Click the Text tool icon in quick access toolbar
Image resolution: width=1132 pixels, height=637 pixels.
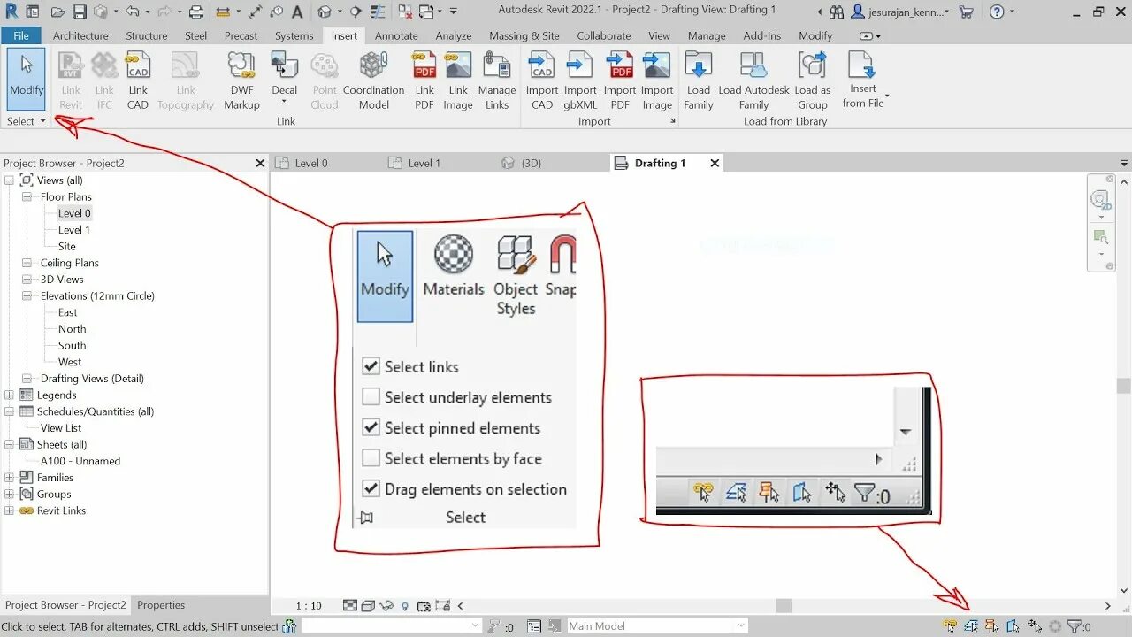pyautogui.click(x=296, y=12)
